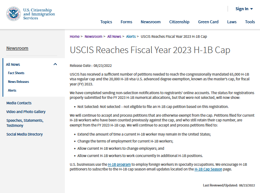
Task: Open Fact Sheets in the sidebar
Action: coord(16,73)
